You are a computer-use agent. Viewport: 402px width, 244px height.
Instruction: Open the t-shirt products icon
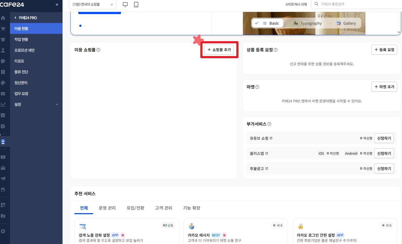pos(3,40)
